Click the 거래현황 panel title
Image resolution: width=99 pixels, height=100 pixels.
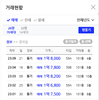click(x=14, y=8)
